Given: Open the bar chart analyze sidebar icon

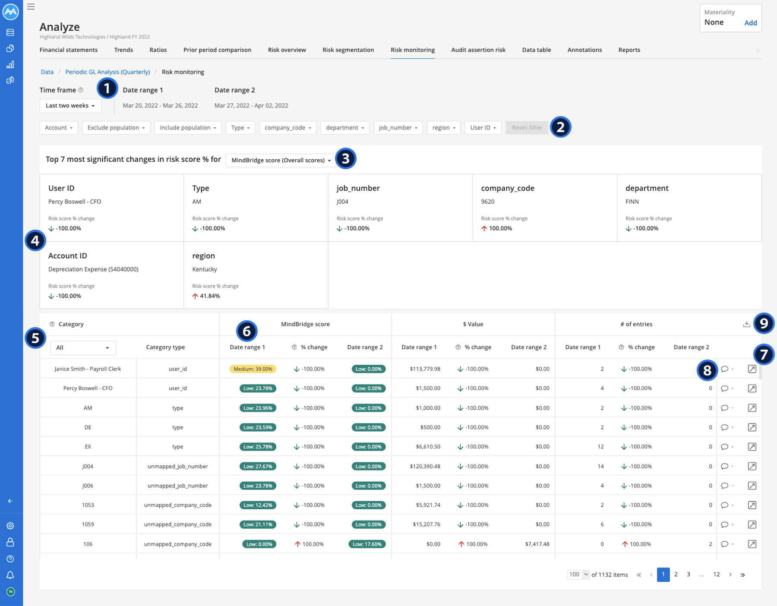Looking at the screenshot, I should tap(10, 64).
